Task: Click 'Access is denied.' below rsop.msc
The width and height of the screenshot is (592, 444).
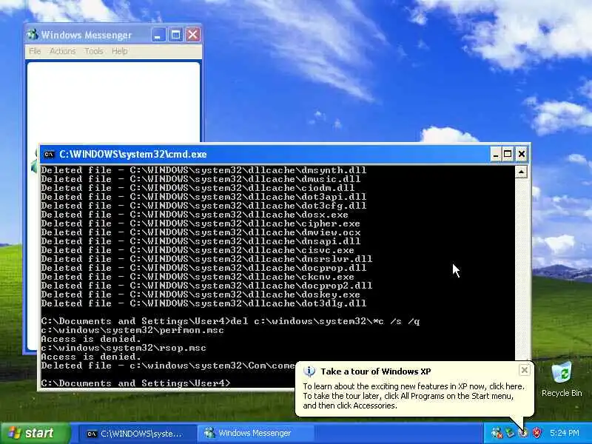Action: point(91,357)
